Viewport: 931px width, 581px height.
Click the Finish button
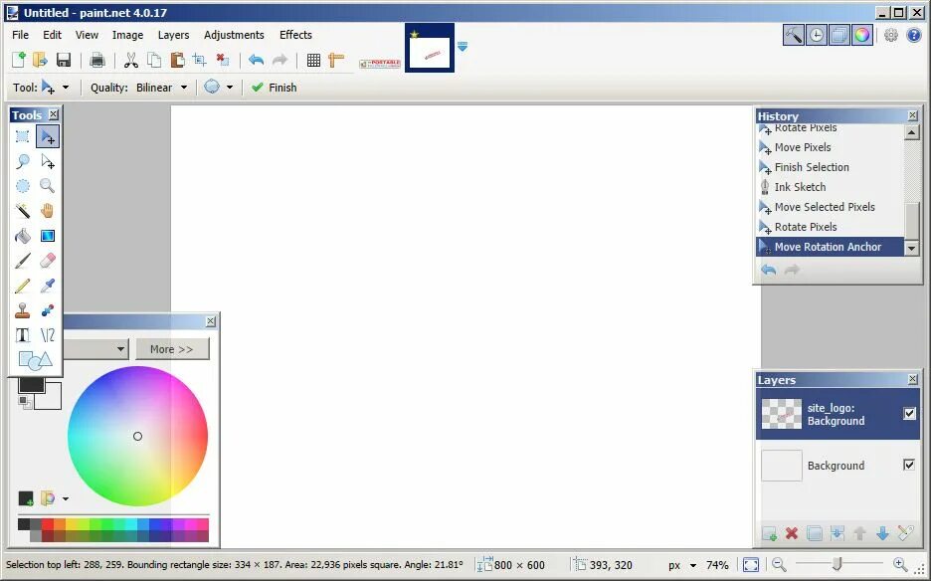pyautogui.click(x=274, y=88)
